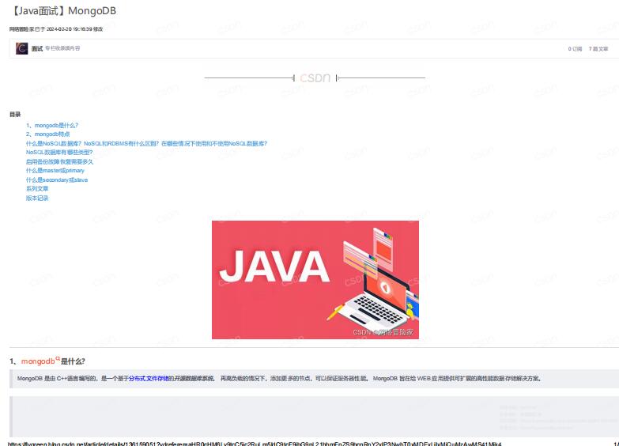Open the '什么是NoSQL数据库? NoSQL和RDBMS有什么区别' contents link
The width and height of the screenshot is (619, 446).
click(x=146, y=143)
